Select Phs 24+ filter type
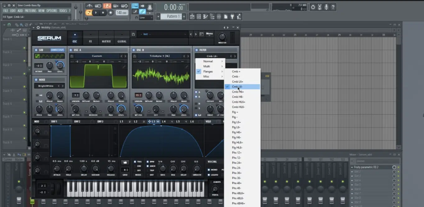424x207 pixels. tap(242, 163)
